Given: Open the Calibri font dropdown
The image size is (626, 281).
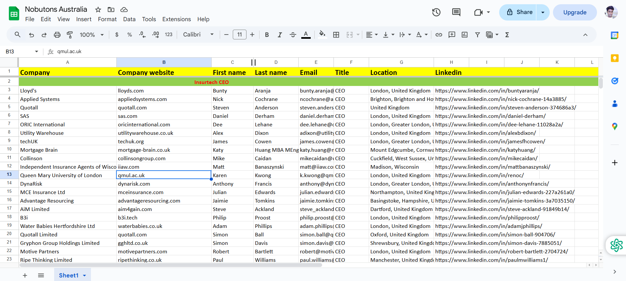Looking at the screenshot, I should coord(198,35).
